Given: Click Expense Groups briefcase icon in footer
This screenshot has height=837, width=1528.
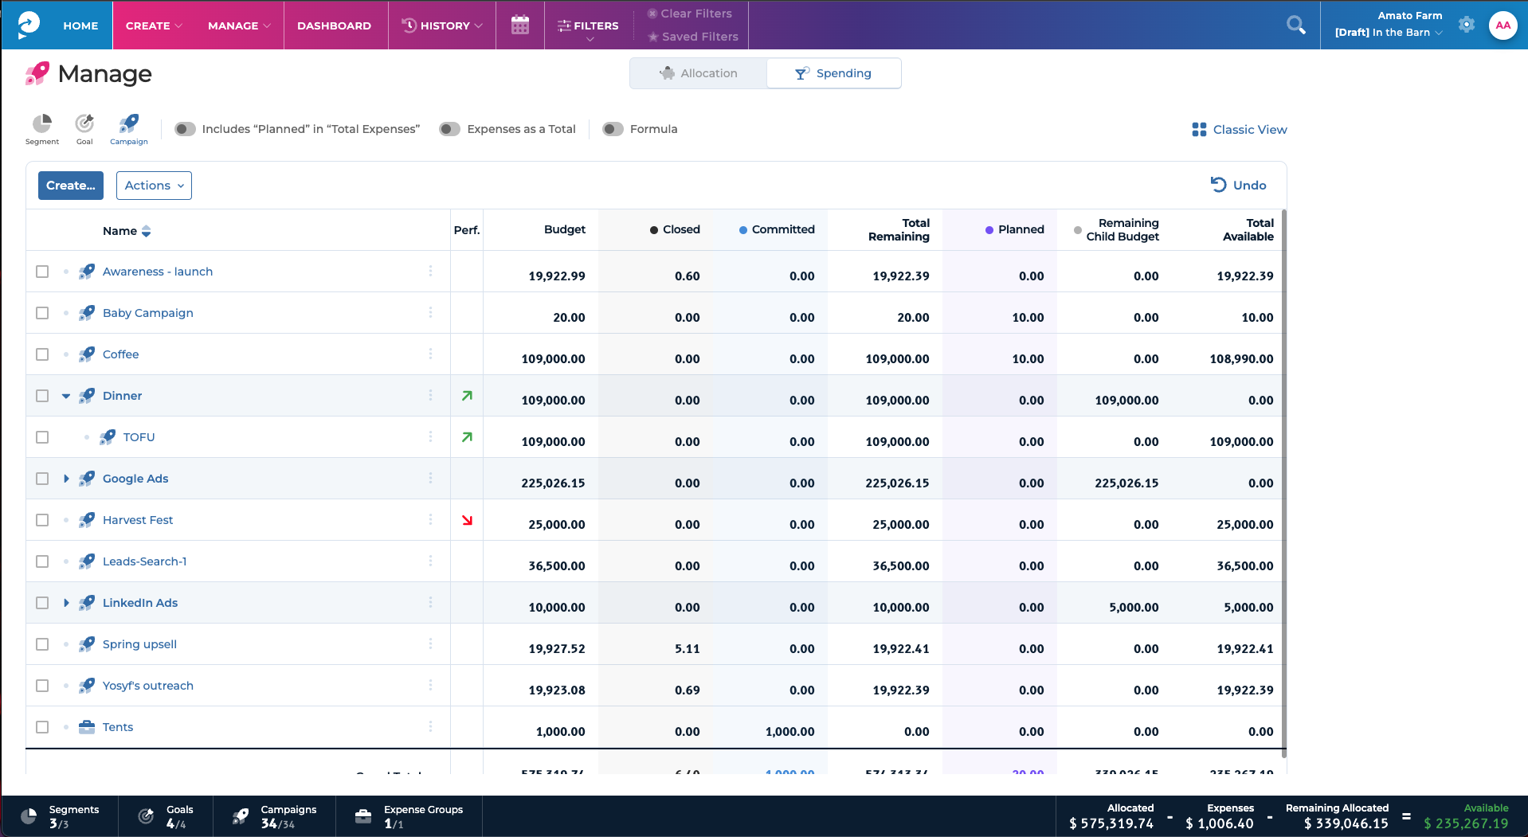Looking at the screenshot, I should click(362, 816).
